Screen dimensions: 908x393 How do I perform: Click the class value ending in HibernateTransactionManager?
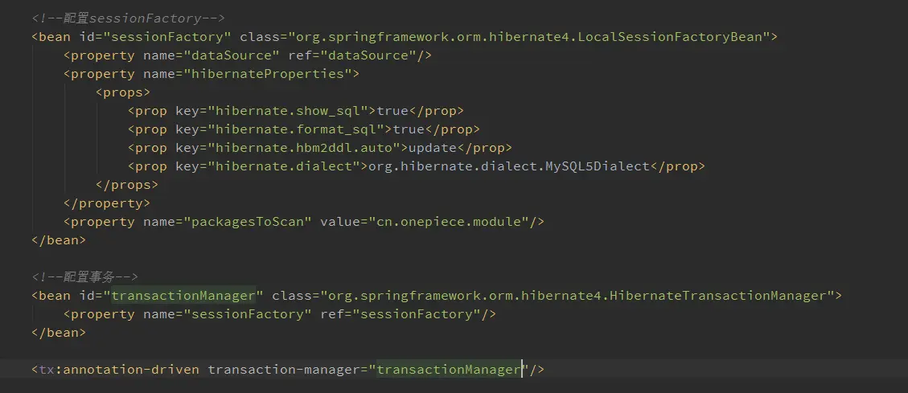coord(577,296)
